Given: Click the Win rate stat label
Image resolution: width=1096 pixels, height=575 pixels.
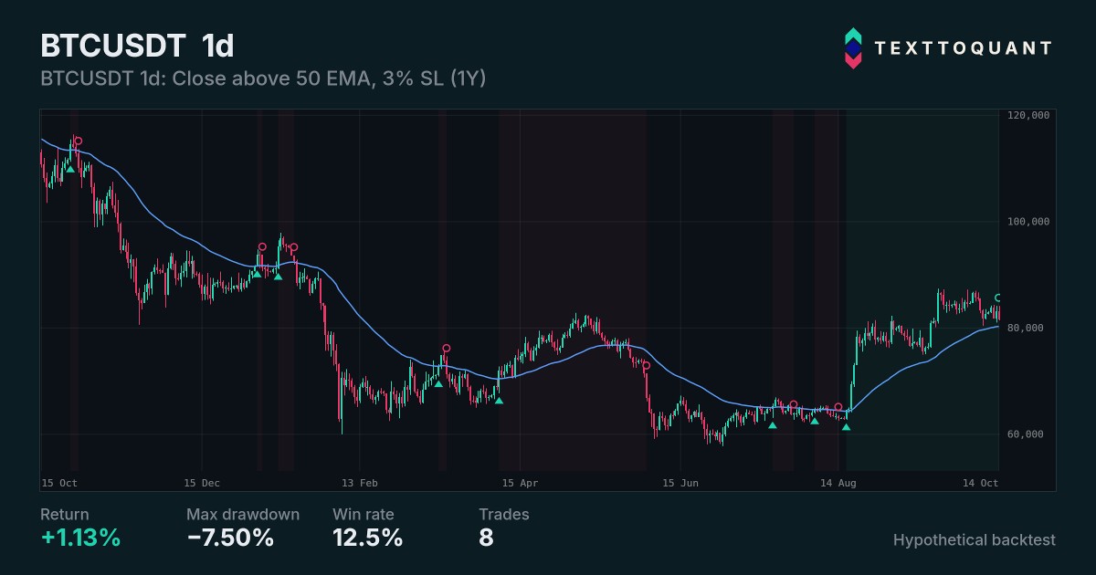Looking at the screenshot, I should 364,515.
